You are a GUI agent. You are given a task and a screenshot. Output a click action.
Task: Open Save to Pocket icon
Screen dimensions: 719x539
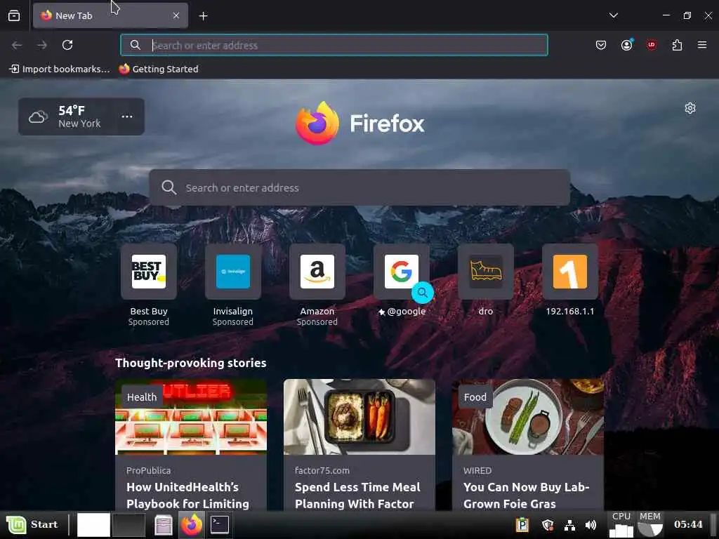click(601, 45)
